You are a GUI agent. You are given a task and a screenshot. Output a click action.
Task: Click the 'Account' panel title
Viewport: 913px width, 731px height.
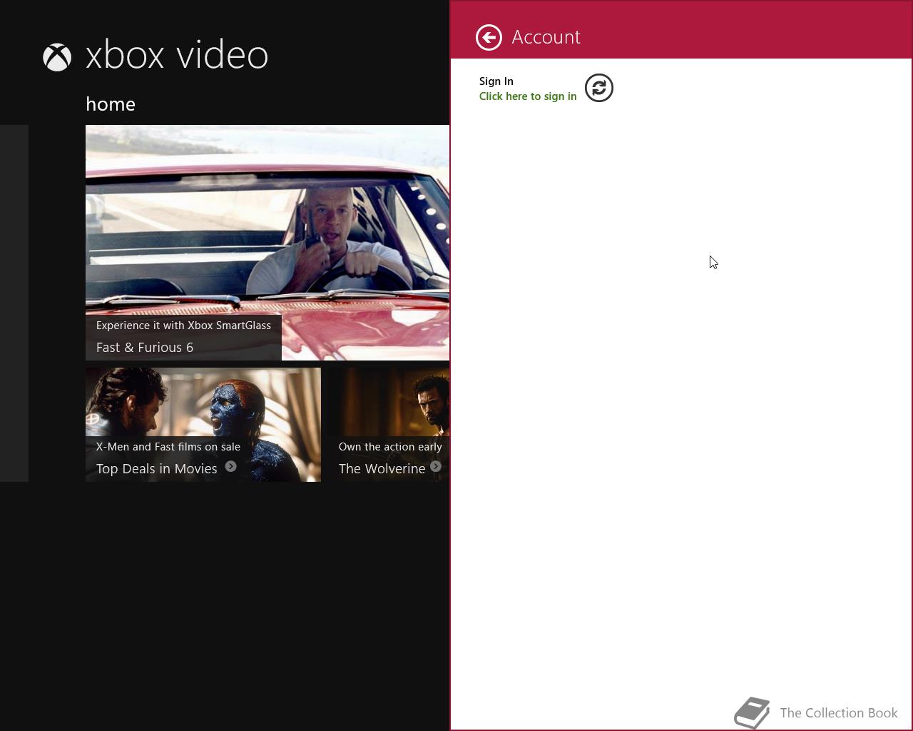pyautogui.click(x=546, y=37)
